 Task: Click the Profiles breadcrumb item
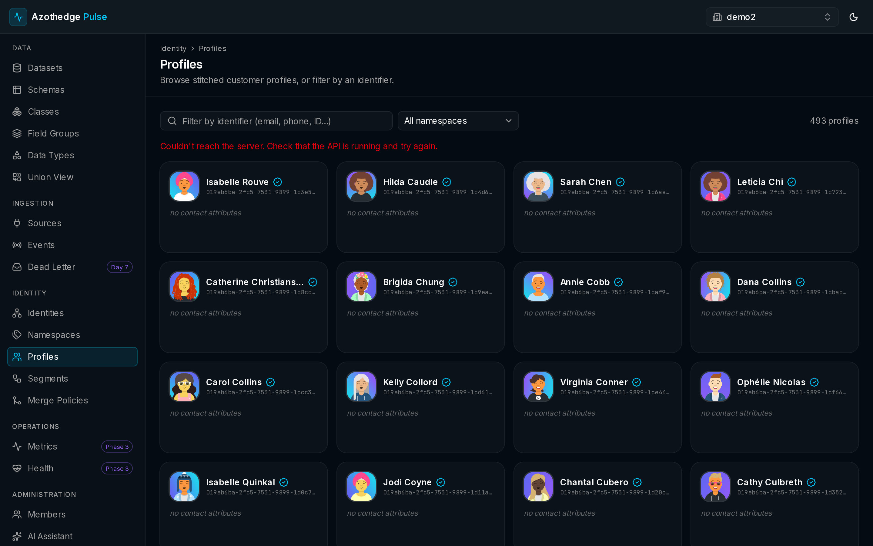(212, 49)
